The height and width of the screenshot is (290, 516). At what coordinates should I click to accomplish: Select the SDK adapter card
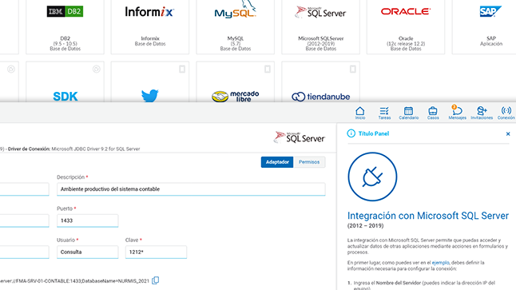65,81
